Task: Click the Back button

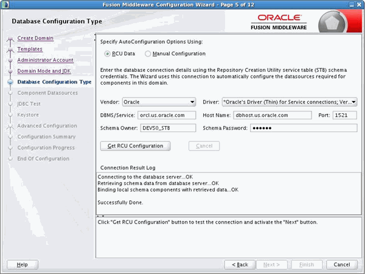Action: click(x=240, y=265)
